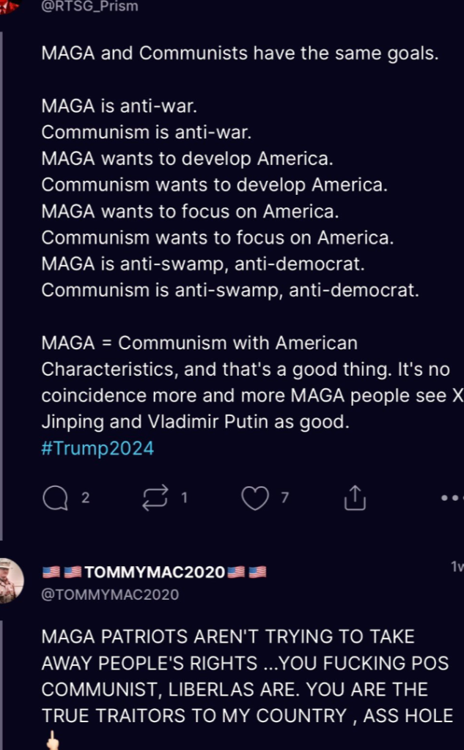Open the @TOMMYMAC2020 handle
This screenshot has height=750, width=464.
pos(110,595)
